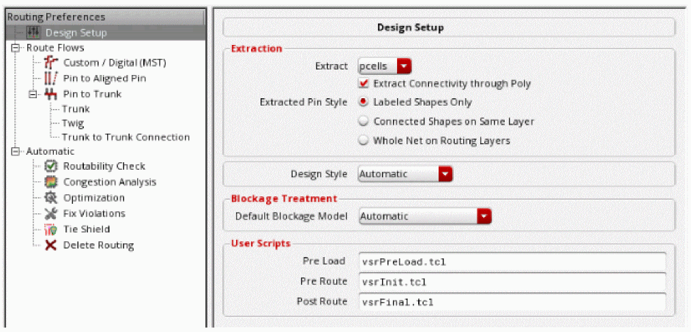The width and height of the screenshot is (691, 332).
Task: Open Pin to Aligned Pin settings
Action: 104,79
